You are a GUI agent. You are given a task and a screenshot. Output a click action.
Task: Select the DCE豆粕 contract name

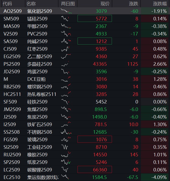click(36, 79)
